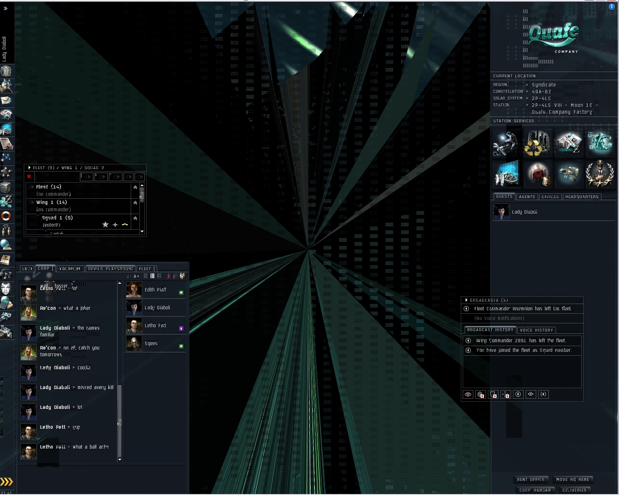Click the corp chat scrollbar thumb

point(120,422)
